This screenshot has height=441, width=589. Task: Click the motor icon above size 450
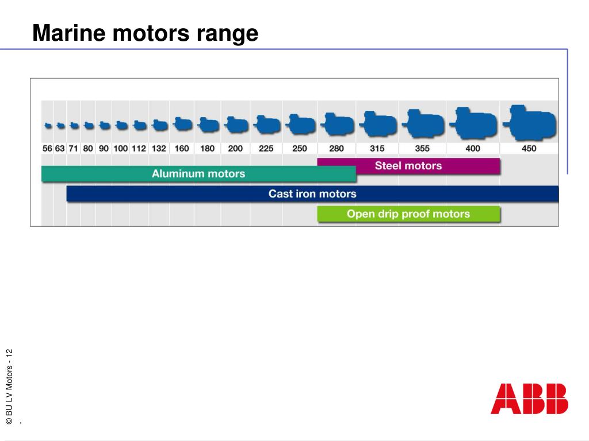click(x=529, y=122)
